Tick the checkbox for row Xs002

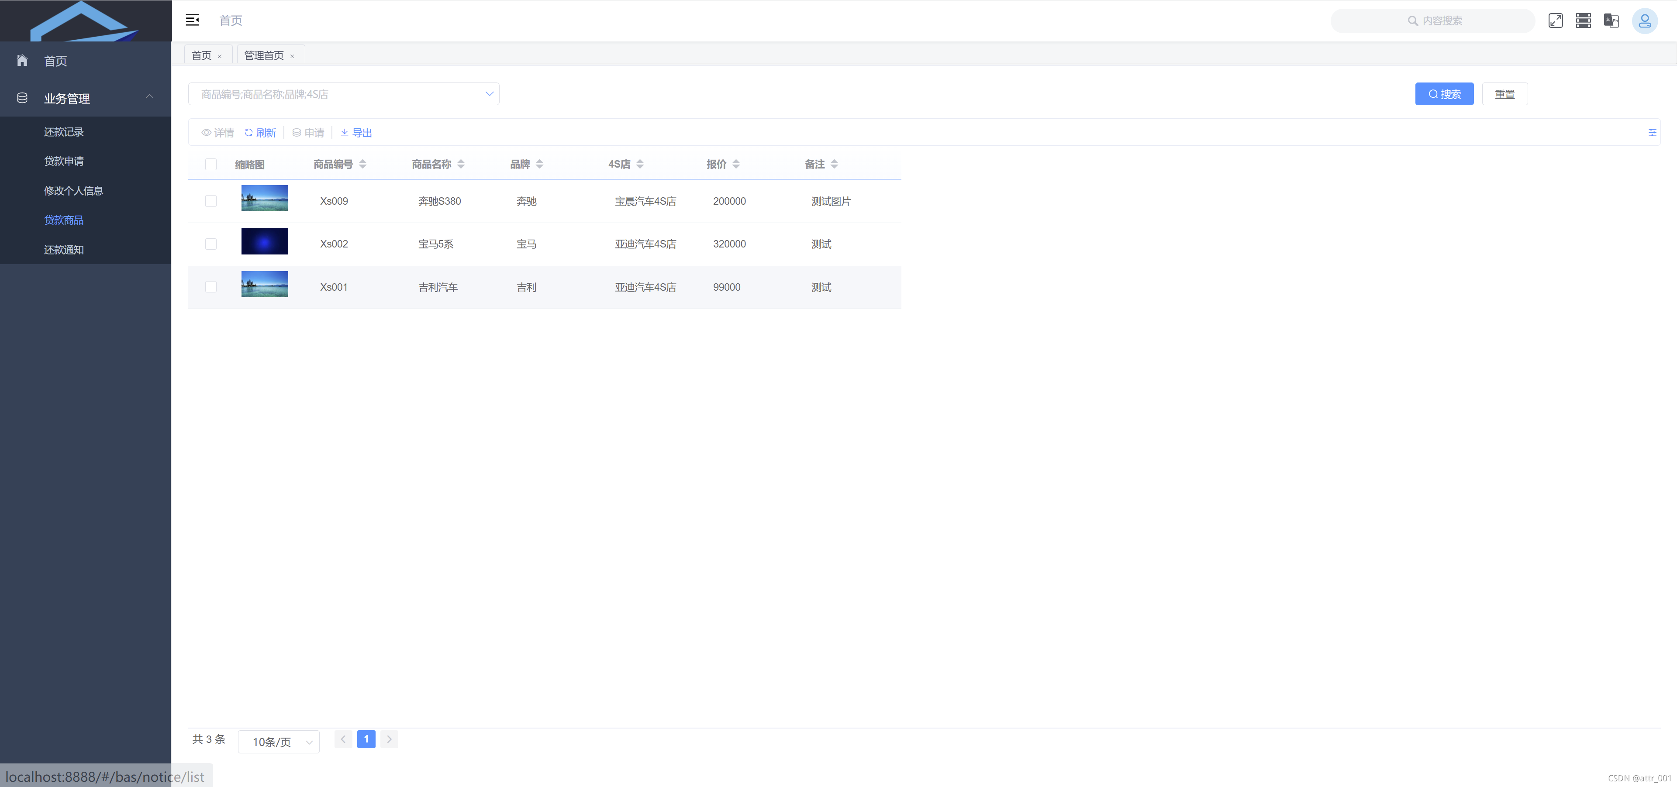(x=210, y=244)
